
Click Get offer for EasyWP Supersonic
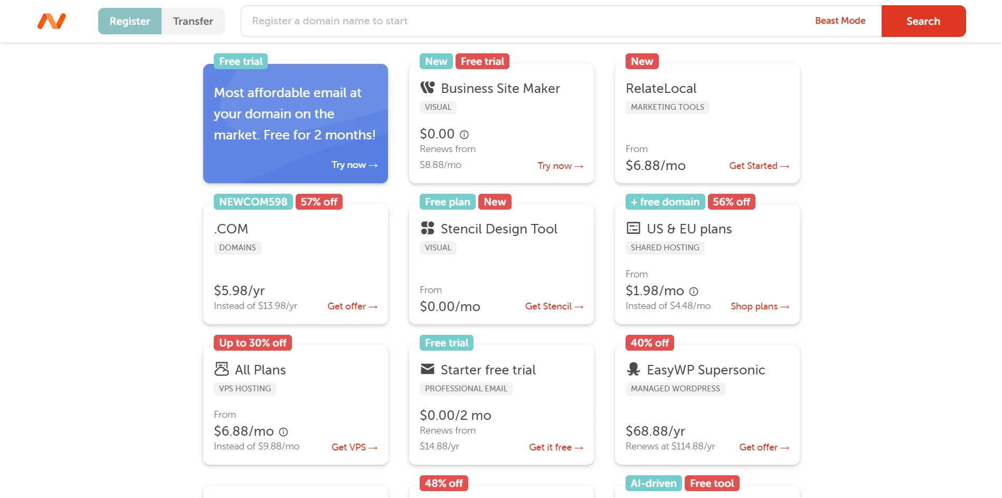click(x=764, y=447)
